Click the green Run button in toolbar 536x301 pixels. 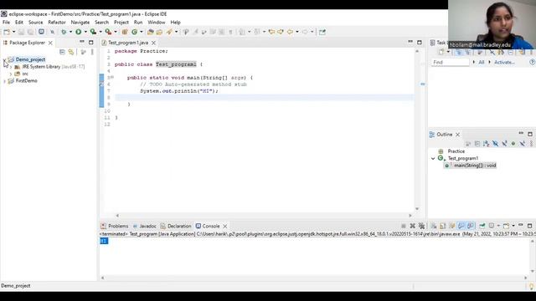(x=79, y=32)
